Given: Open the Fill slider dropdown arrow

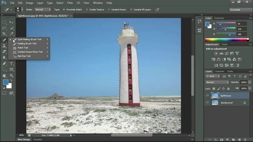Looking at the screenshot, I should coord(250,88).
